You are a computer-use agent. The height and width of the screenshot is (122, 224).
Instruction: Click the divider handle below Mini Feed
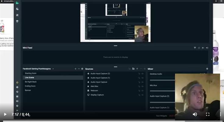pyautogui.click(x=116, y=67)
